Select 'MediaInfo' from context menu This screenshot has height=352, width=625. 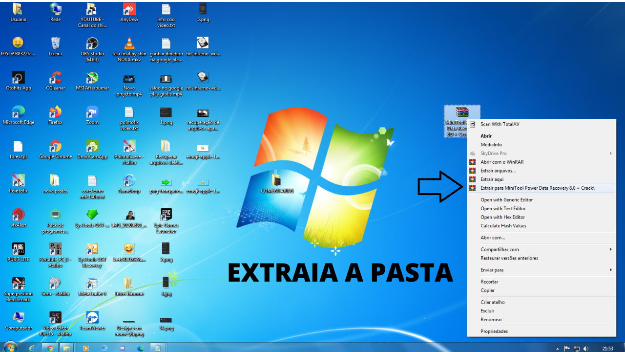tap(542, 145)
